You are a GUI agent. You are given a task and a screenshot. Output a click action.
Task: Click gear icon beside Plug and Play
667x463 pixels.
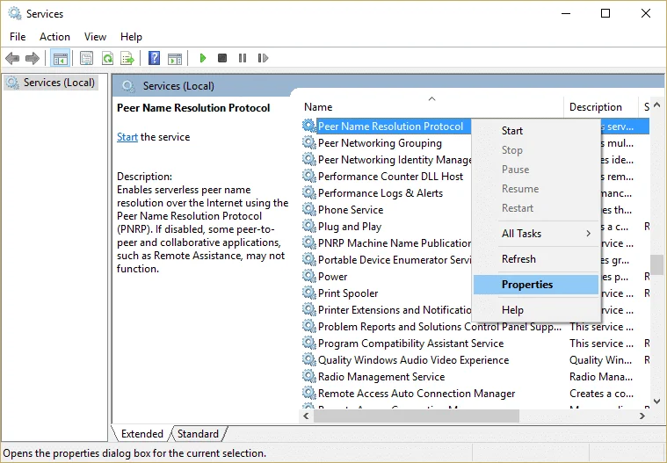pos(308,226)
